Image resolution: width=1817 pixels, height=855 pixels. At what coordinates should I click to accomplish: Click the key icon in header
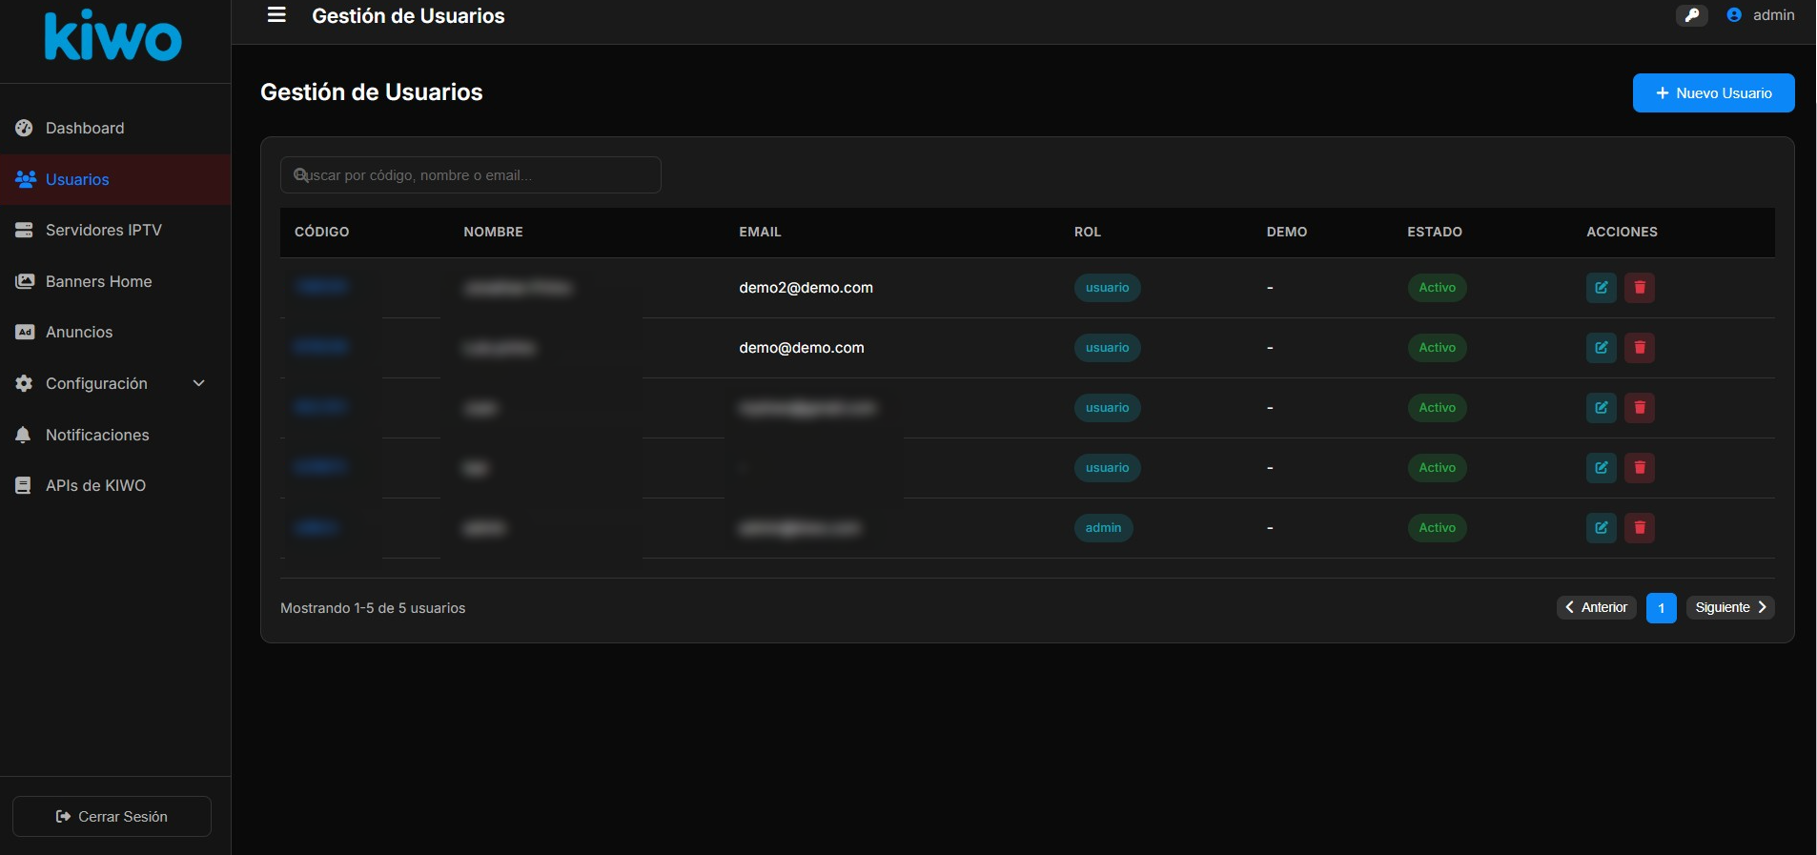tap(1691, 15)
